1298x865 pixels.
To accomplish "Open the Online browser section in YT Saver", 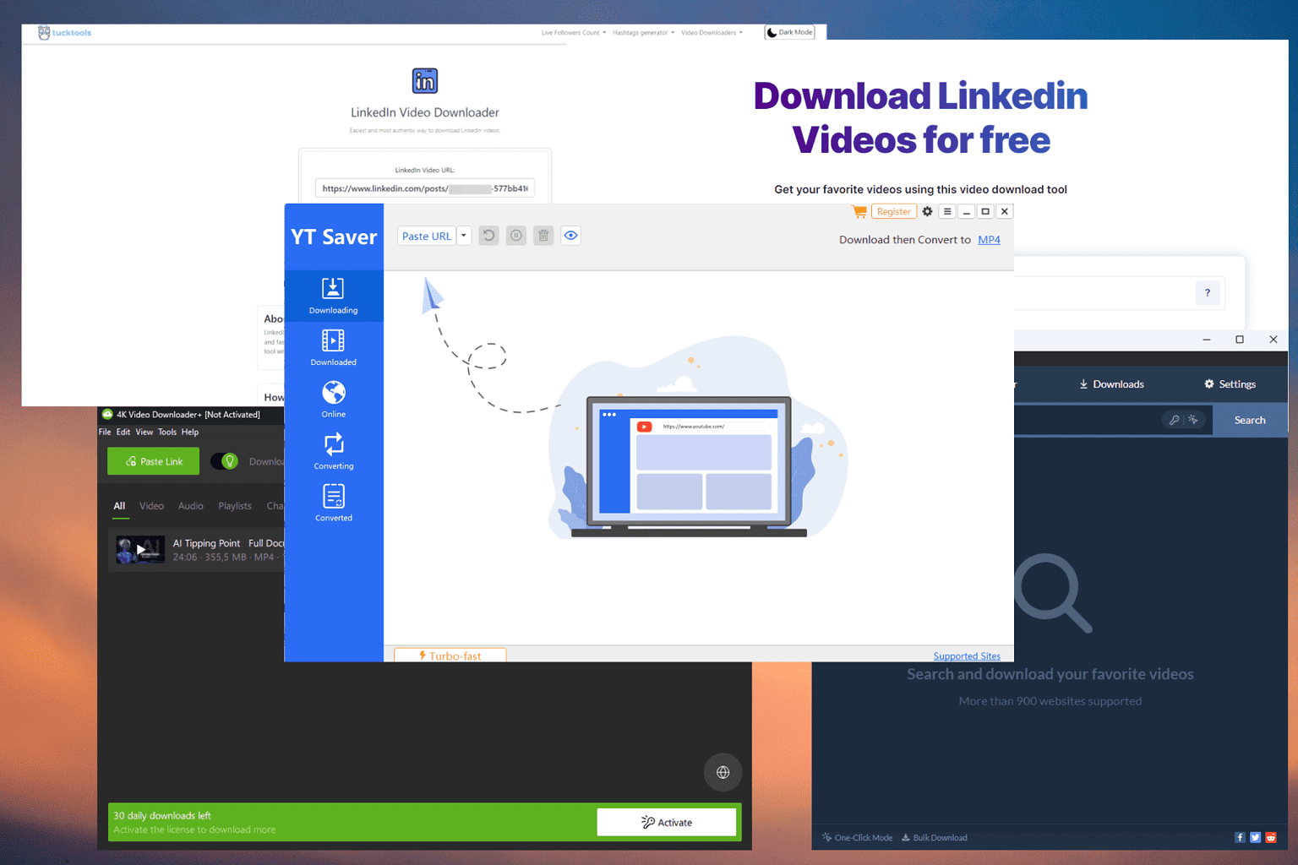I will pos(333,398).
